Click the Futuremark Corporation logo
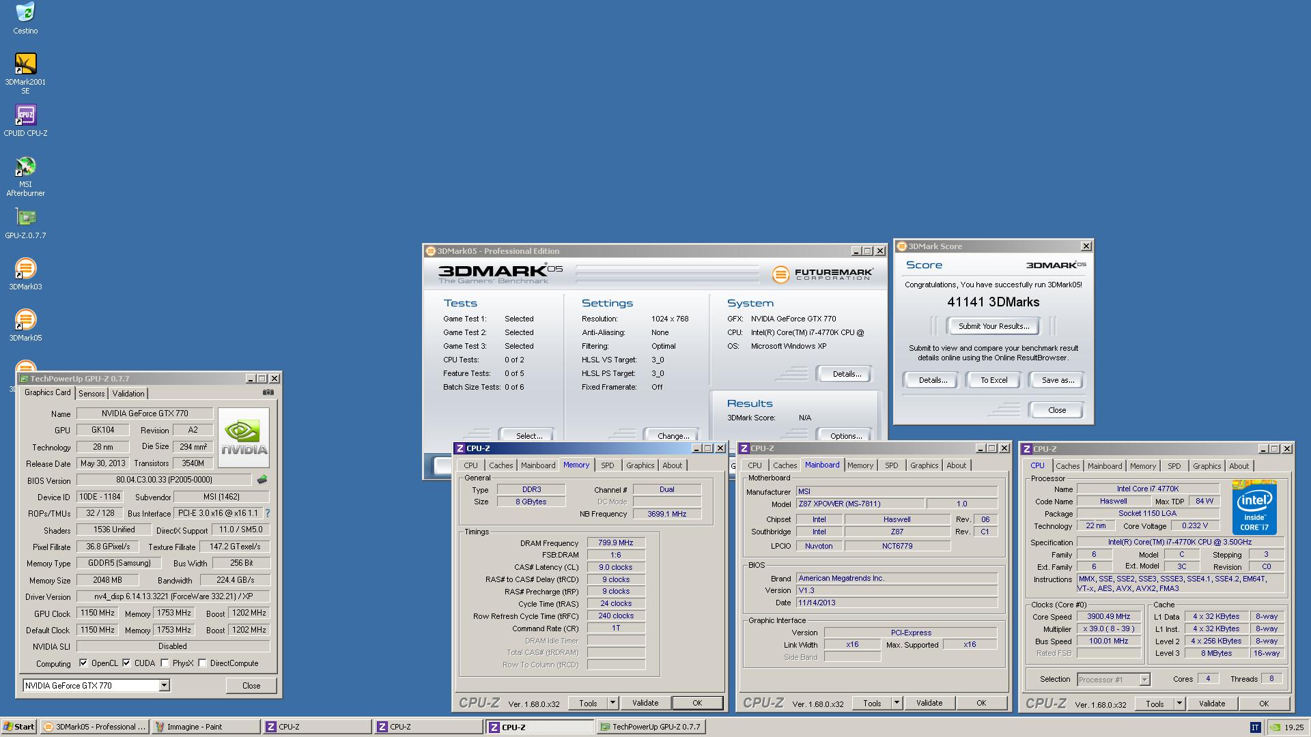The height and width of the screenshot is (737, 1311). click(822, 274)
